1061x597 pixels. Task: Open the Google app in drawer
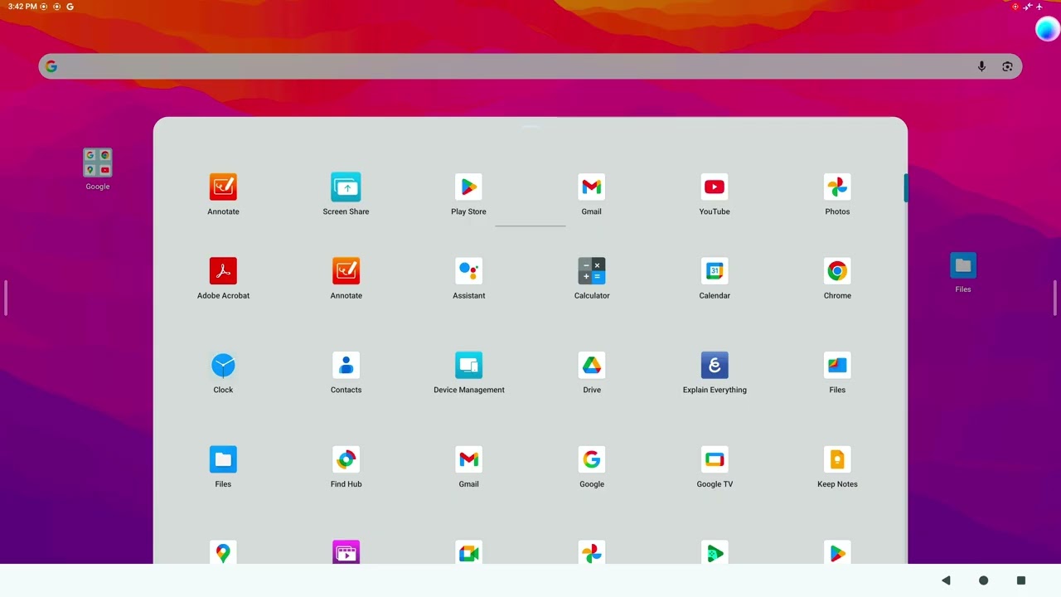coord(591,460)
